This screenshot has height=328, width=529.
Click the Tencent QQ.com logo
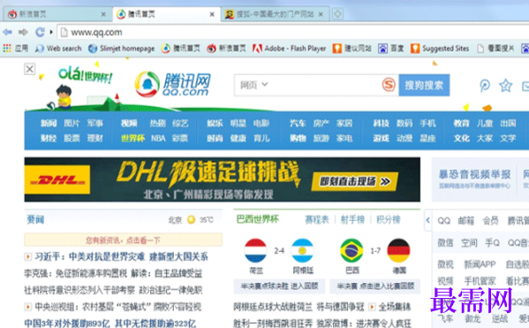[172, 84]
